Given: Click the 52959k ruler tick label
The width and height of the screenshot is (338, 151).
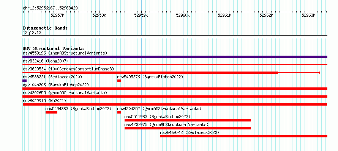Looking at the screenshot, I should (x=141, y=15).
